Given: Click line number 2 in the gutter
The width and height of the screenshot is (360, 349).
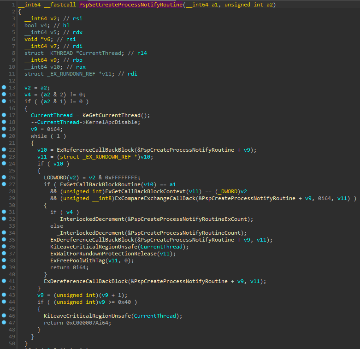Looking at the screenshot, I should point(13,12).
